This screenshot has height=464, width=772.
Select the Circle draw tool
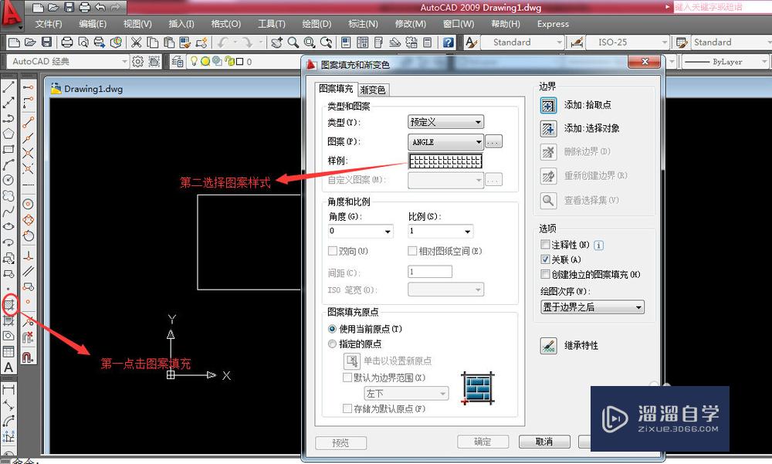8,180
